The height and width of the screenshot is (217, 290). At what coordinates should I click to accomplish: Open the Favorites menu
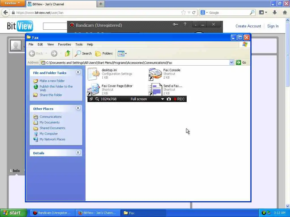[64, 44]
